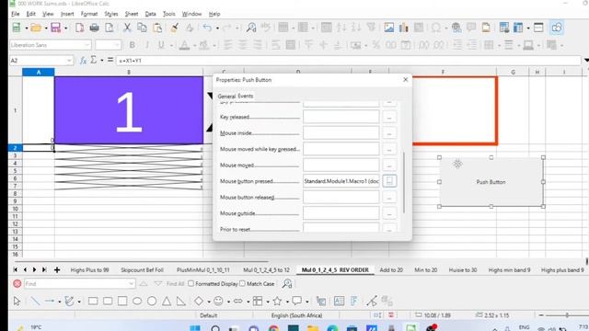The width and height of the screenshot is (589, 331).
Task: Click the Insert Text Box icon
Action: [339, 301]
